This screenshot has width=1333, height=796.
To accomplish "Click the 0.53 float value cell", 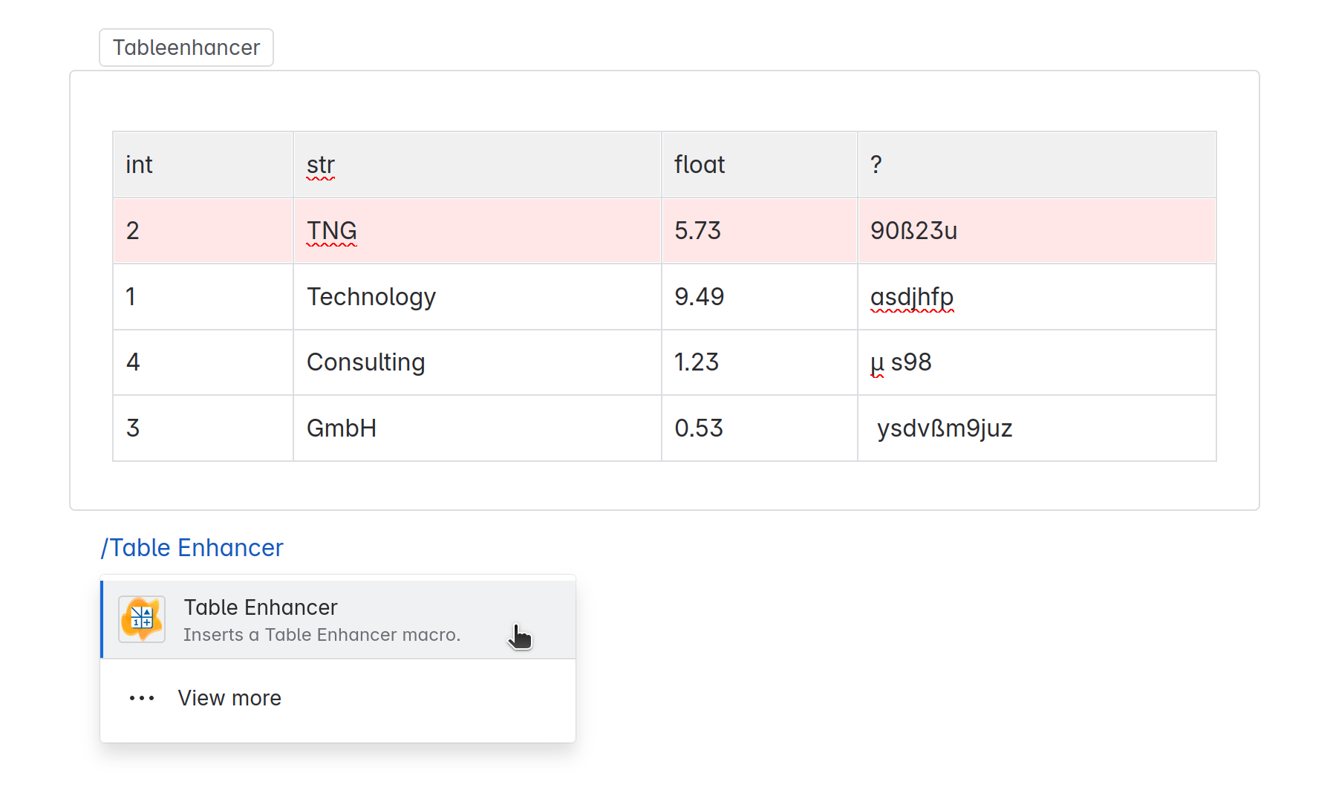I will pyautogui.click(x=698, y=428).
